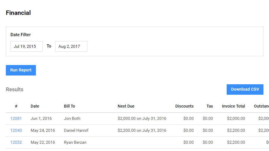Click the Invoice Total column header
269x151 pixels.
coord(233,106)
